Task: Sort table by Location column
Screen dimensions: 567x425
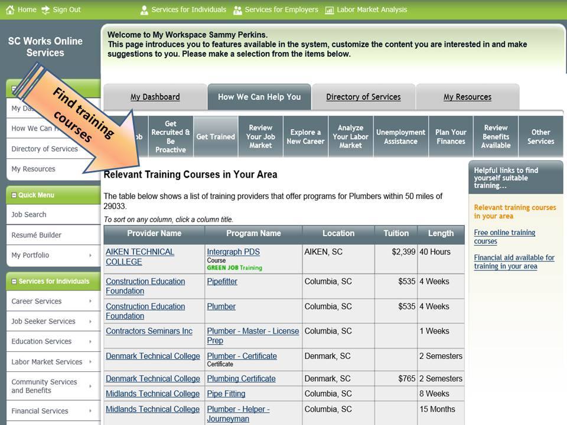Action: (x=338, y=234)
